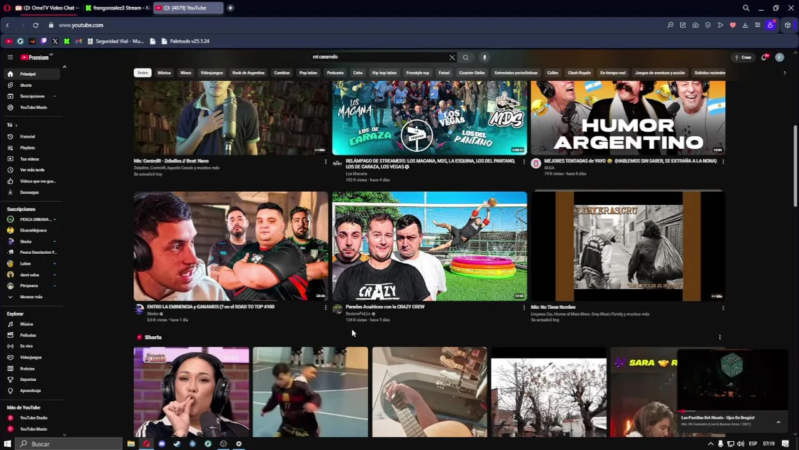799x450 pixels.
Task: Select the Cumbias filter chip
Action: click(282, 72)
